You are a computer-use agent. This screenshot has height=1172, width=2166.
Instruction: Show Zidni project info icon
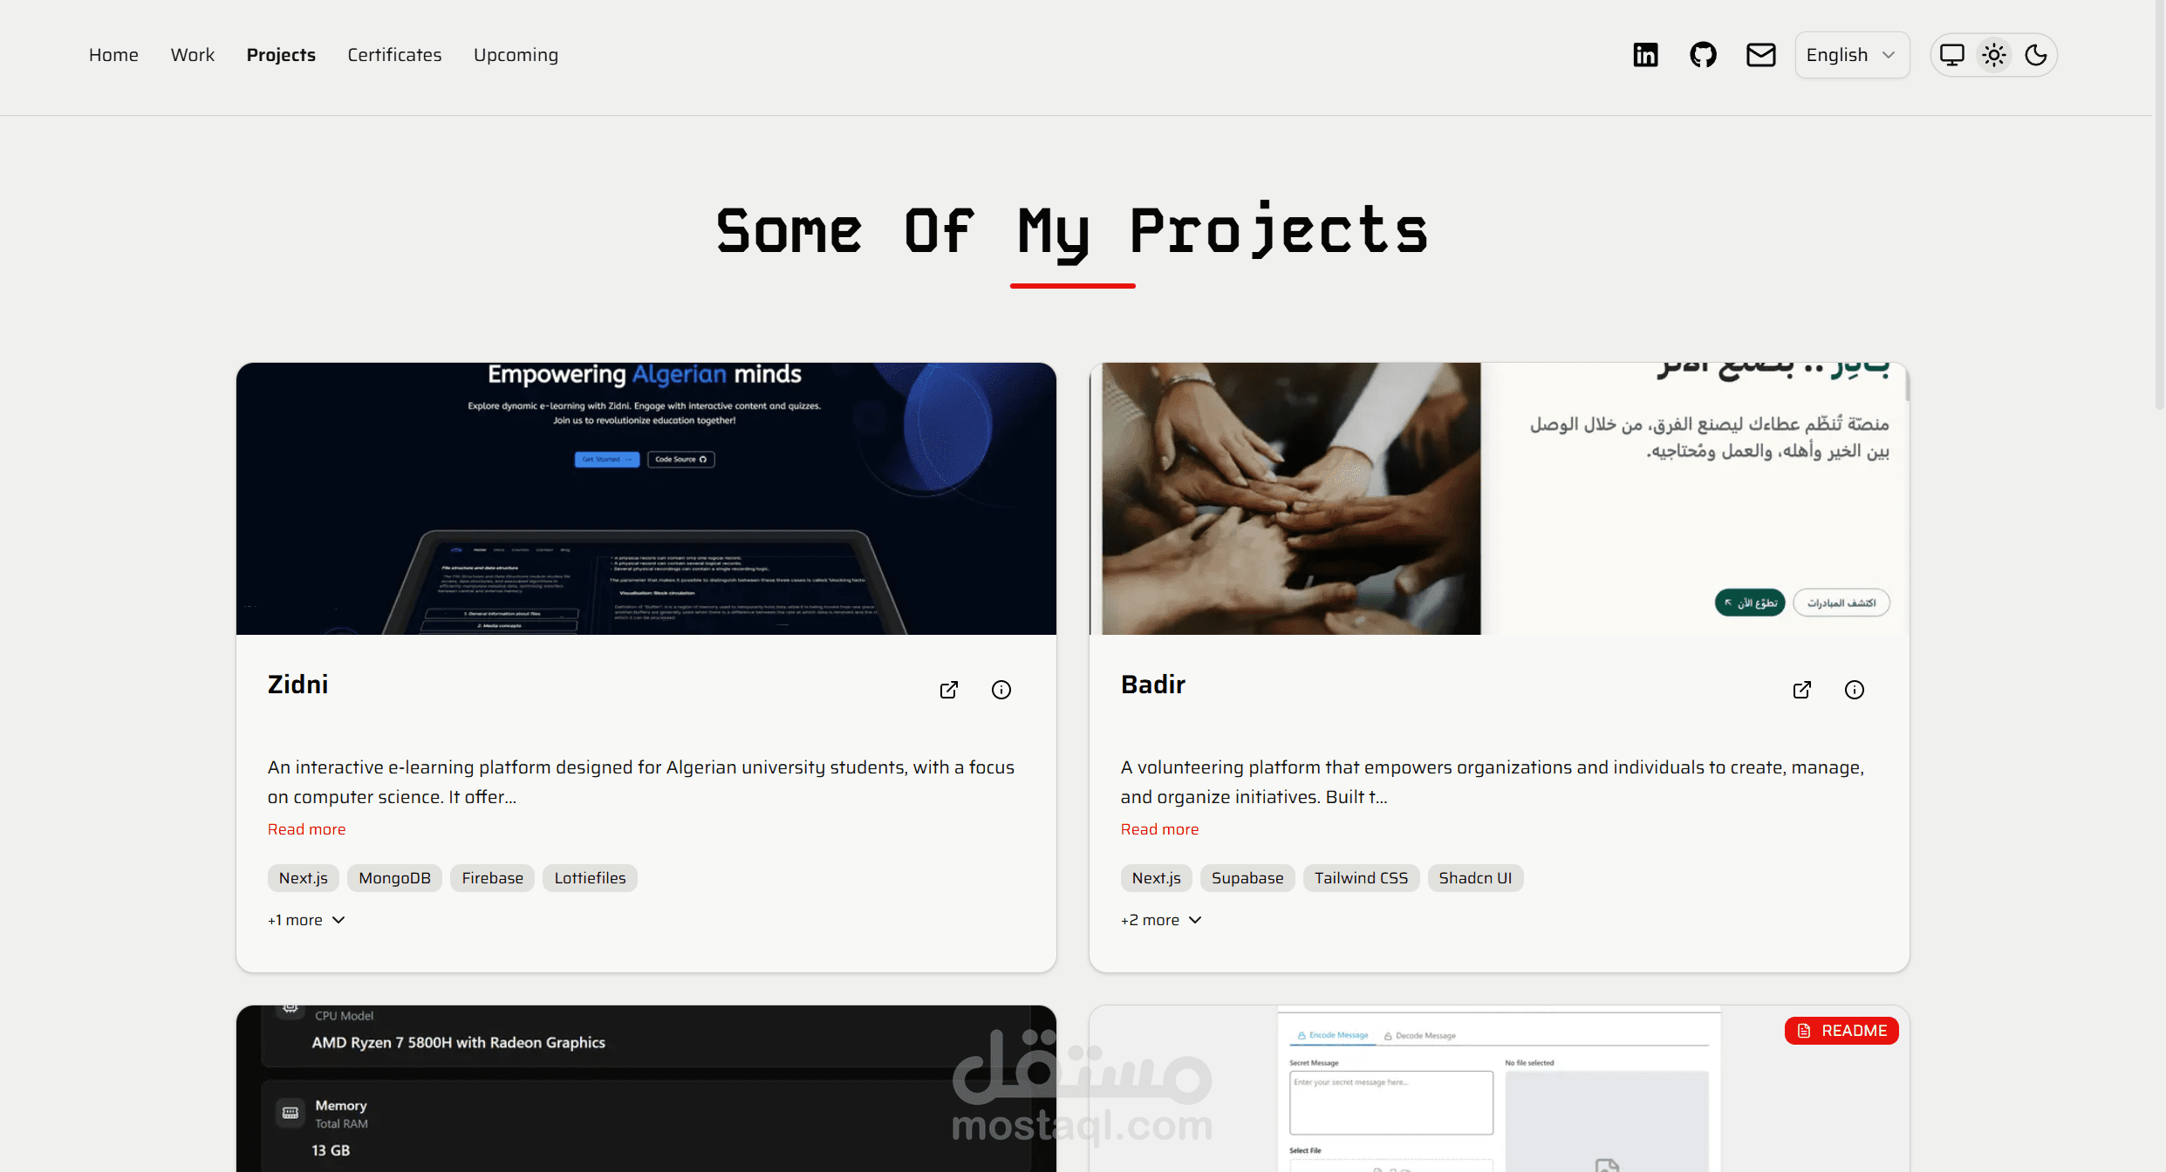(1001, 690)
